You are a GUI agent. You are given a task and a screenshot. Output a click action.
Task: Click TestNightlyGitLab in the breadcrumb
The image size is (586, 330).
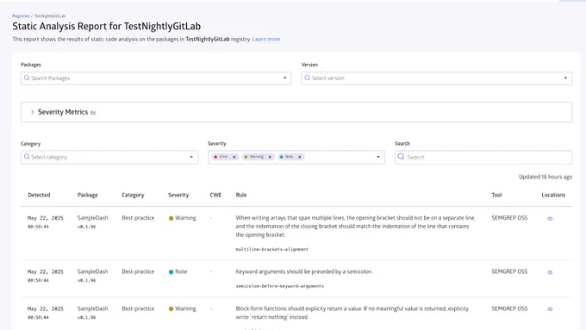(x=50, y=16)
